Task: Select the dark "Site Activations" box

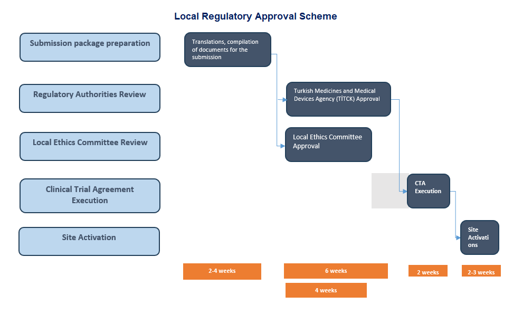Action: pyautogui.click(x=479, y=237)
